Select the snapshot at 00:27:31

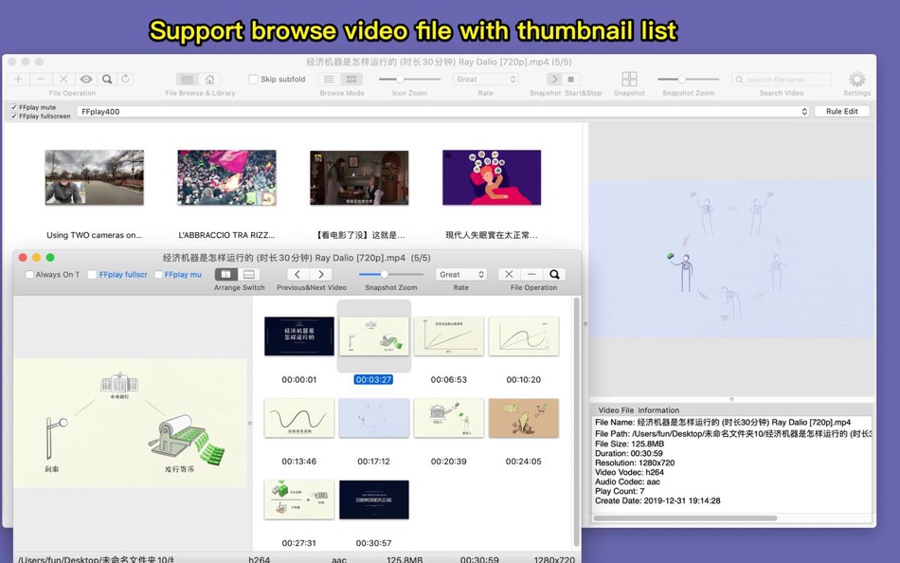point(299,499)
